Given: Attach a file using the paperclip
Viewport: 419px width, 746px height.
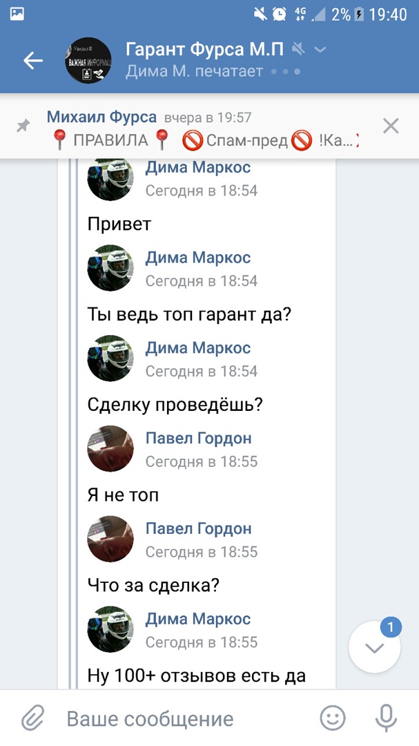Looking at the screenshot, I should 32,718.
